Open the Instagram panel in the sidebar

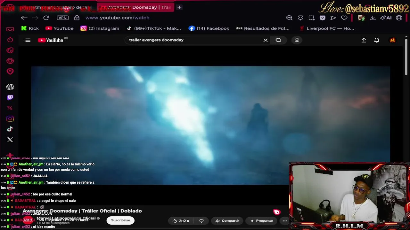(x=10, y=119)
